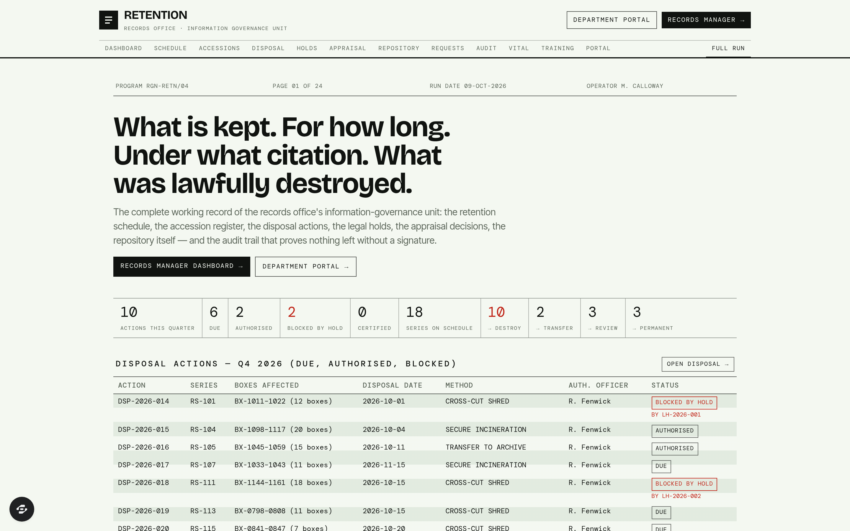Go to the Audit tab
850x531 pixels.
pos(486,48)
